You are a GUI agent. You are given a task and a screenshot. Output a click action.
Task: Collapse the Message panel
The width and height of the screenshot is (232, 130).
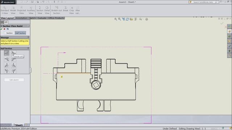[28, 37]
